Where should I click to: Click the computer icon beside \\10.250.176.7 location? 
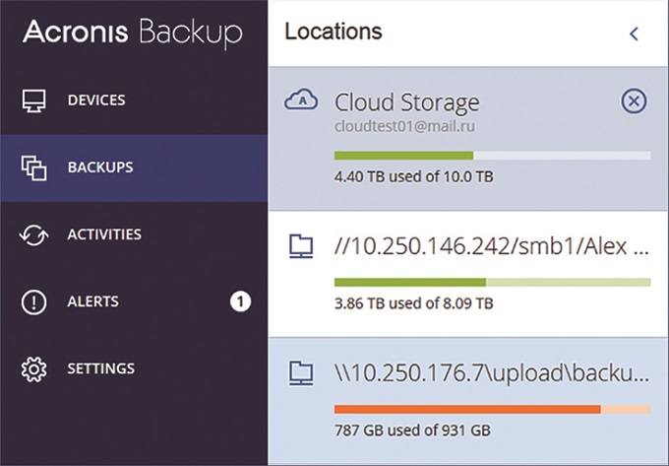(300, 373)
